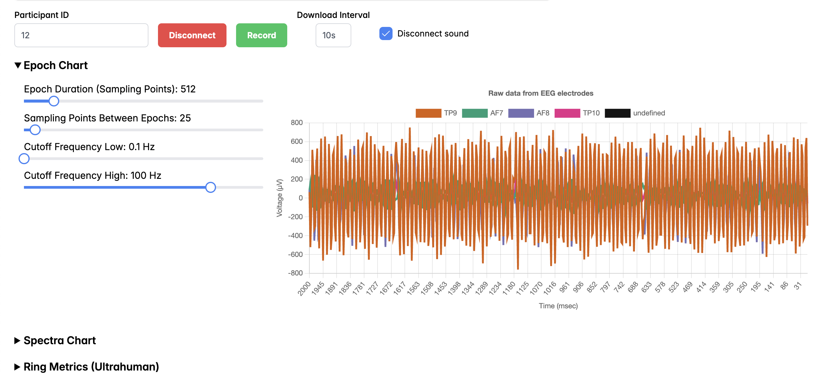Click the Cutoff Frequency High slider handle

click(211, 187)
